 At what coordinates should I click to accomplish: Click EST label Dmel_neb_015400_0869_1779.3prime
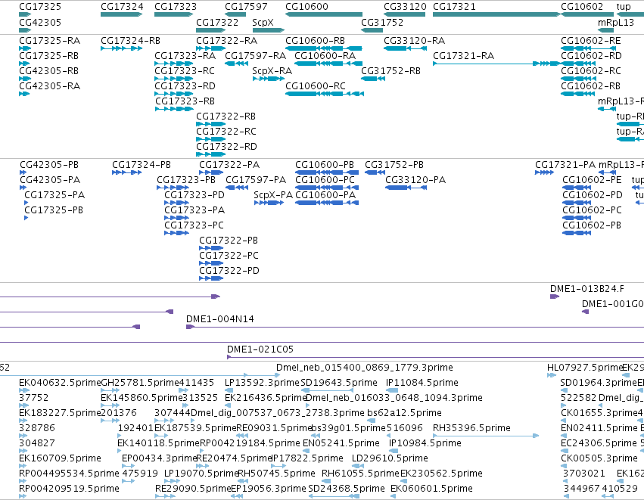365,368
